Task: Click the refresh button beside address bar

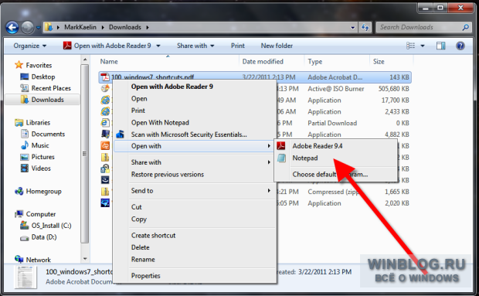Action: pyautogui.click(x=365, y=28)
